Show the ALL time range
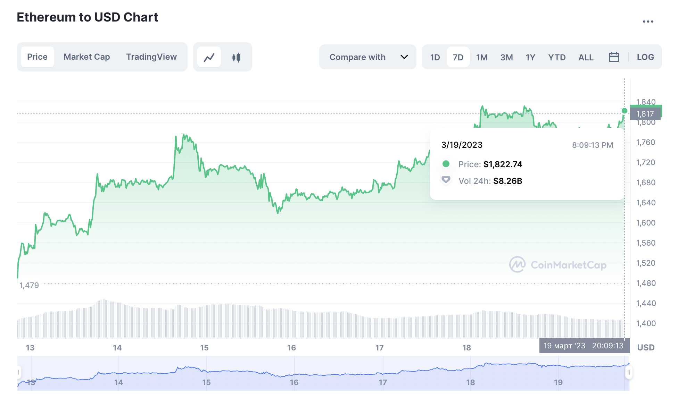Viewport: 678px width, 399px height. tap(586, 57)
